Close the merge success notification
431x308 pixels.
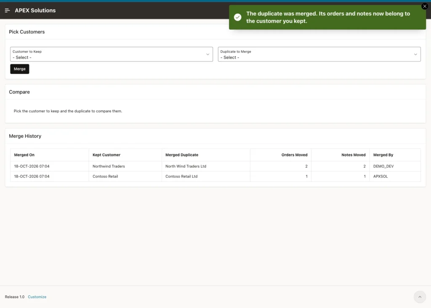[425, 6]
